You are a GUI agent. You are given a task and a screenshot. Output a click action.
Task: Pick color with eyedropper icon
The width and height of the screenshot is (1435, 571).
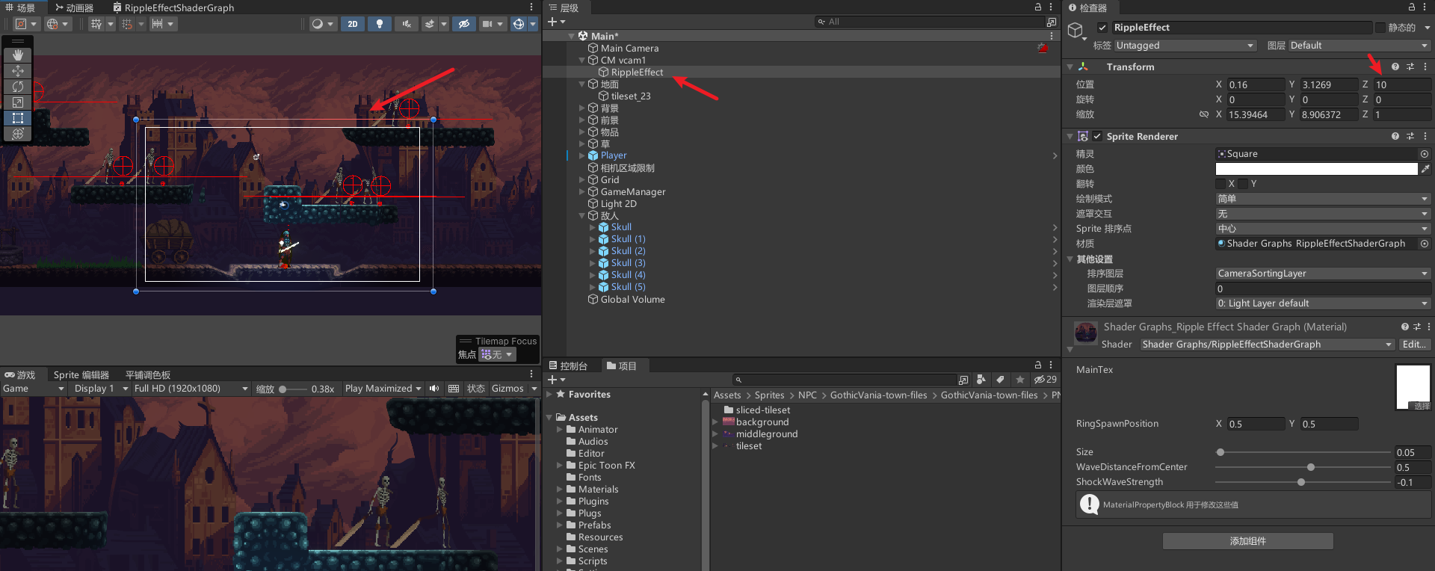(x=1425, y=169)
